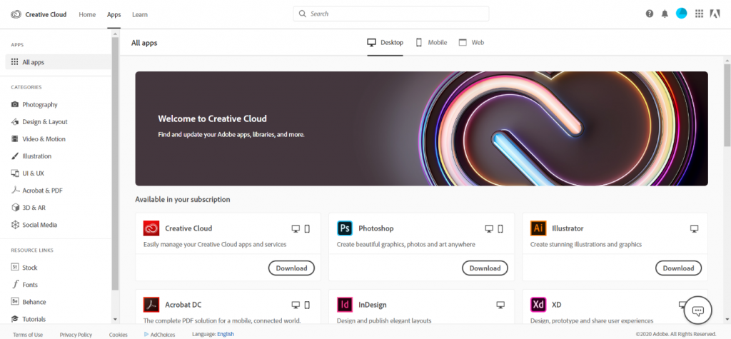Viewport: 731px width, 339px height.
Task: Download Illustrator
Action: click(678, 268)
